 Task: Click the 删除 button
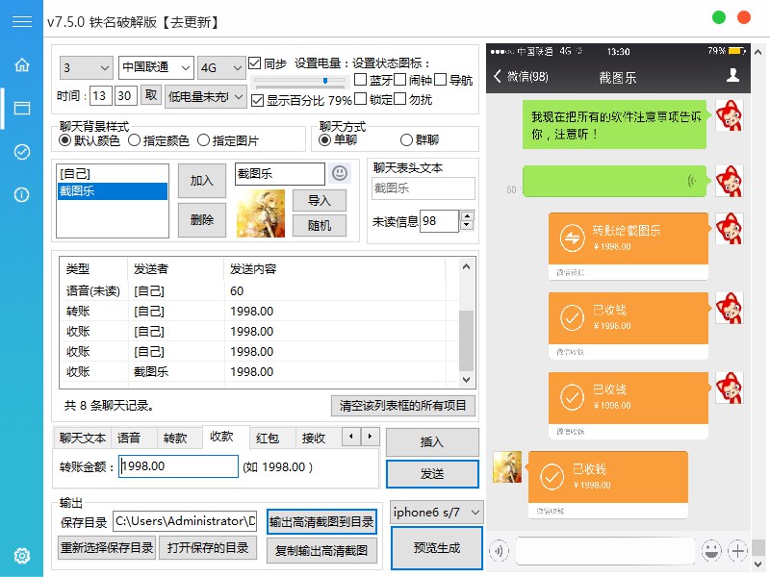pos(202,220)
